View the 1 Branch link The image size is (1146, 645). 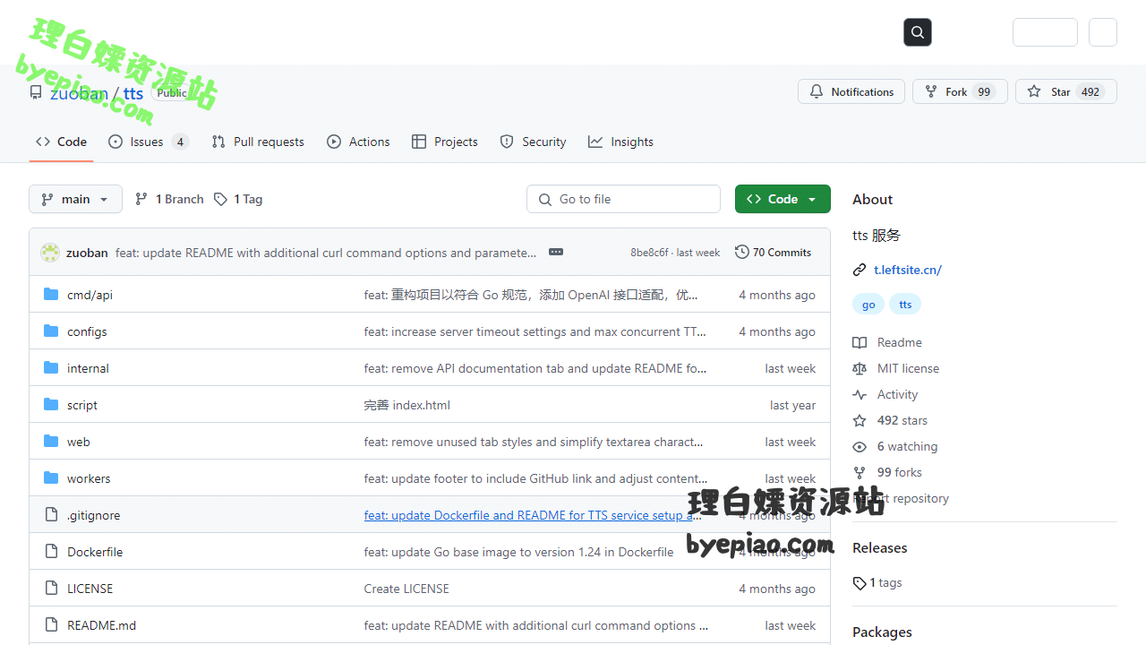click(x=169, y=199)
